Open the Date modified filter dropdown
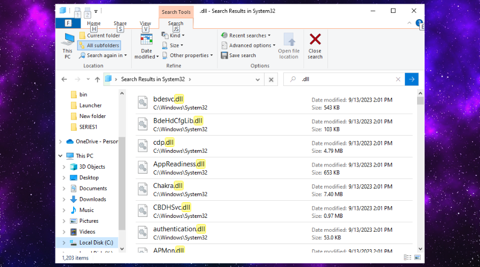Viewport: 480px width, 267px height. click(x=146, y=46)
